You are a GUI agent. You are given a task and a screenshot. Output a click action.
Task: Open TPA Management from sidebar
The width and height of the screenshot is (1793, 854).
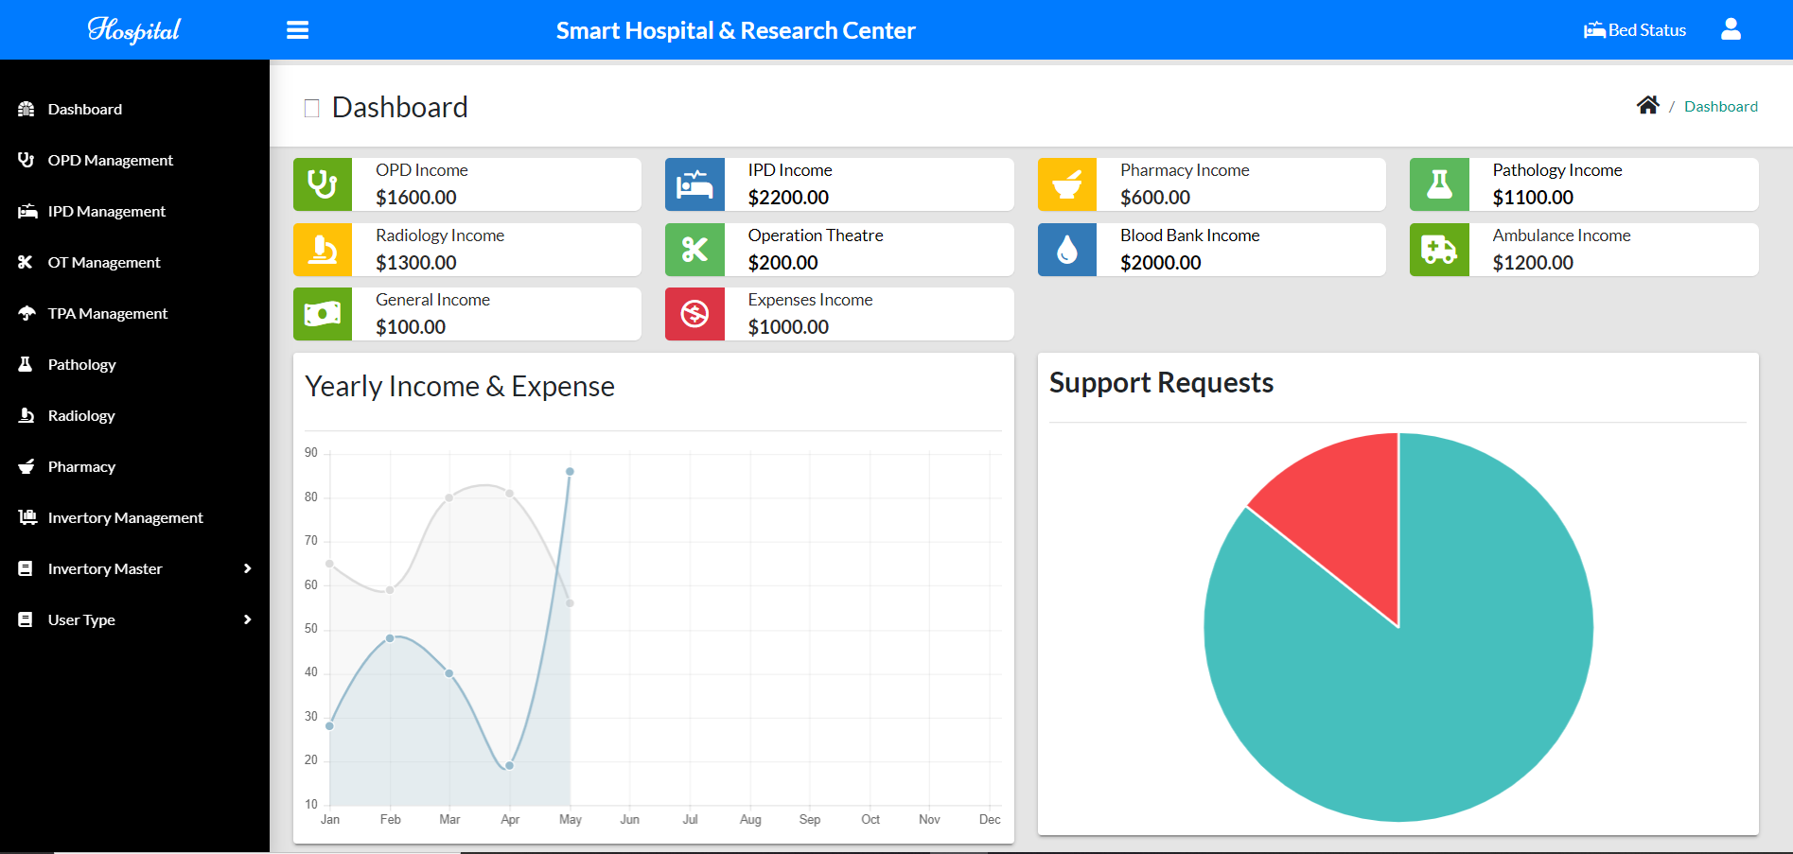[107, 313]
